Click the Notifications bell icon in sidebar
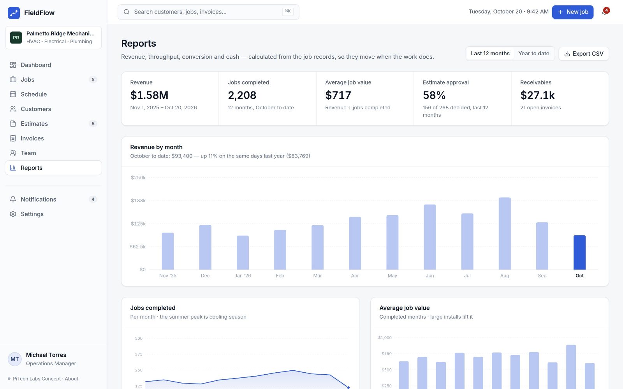The width and height of the screenshot is (623, 389). (x=13, y=199)
